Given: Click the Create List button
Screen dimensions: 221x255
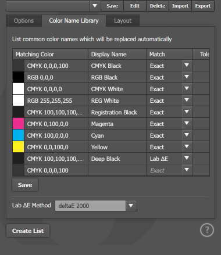Looking at the screenshot, I should [28, 231].
